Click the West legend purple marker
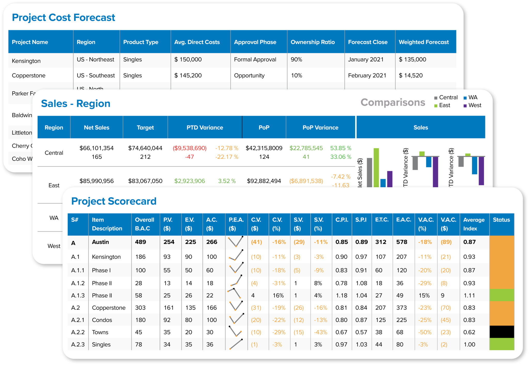This screenshot has width=529, height=365. coord(465,106)
